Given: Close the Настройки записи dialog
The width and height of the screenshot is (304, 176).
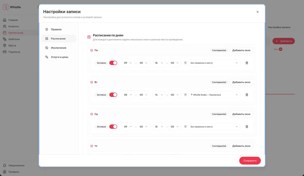Looking at the screenshot, I should 258,12.
